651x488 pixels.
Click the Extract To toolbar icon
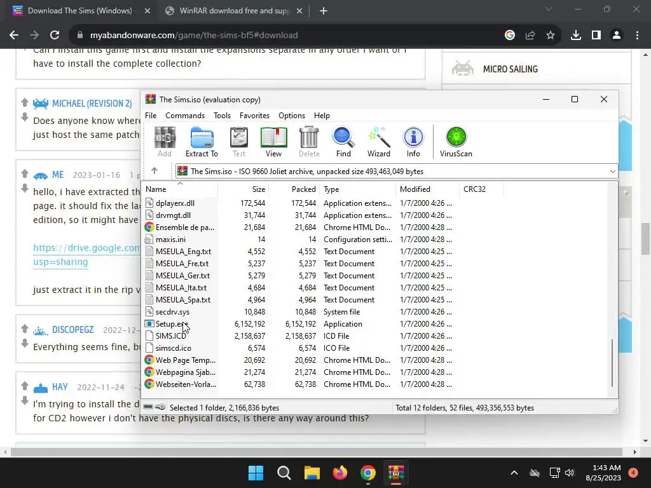pyautogui.click(x=202, y=142)
